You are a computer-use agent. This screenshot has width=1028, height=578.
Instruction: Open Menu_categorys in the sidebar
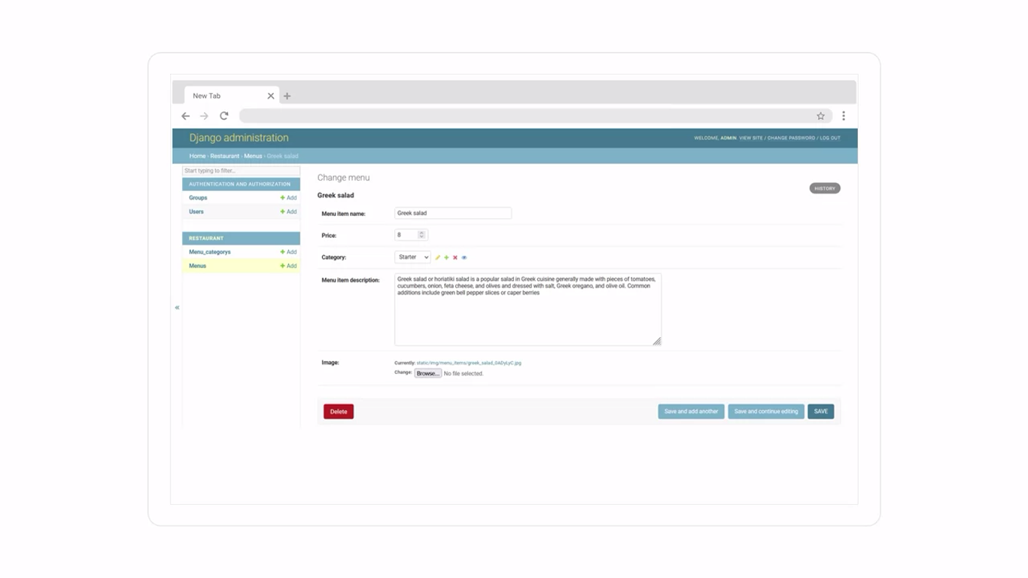210,252
